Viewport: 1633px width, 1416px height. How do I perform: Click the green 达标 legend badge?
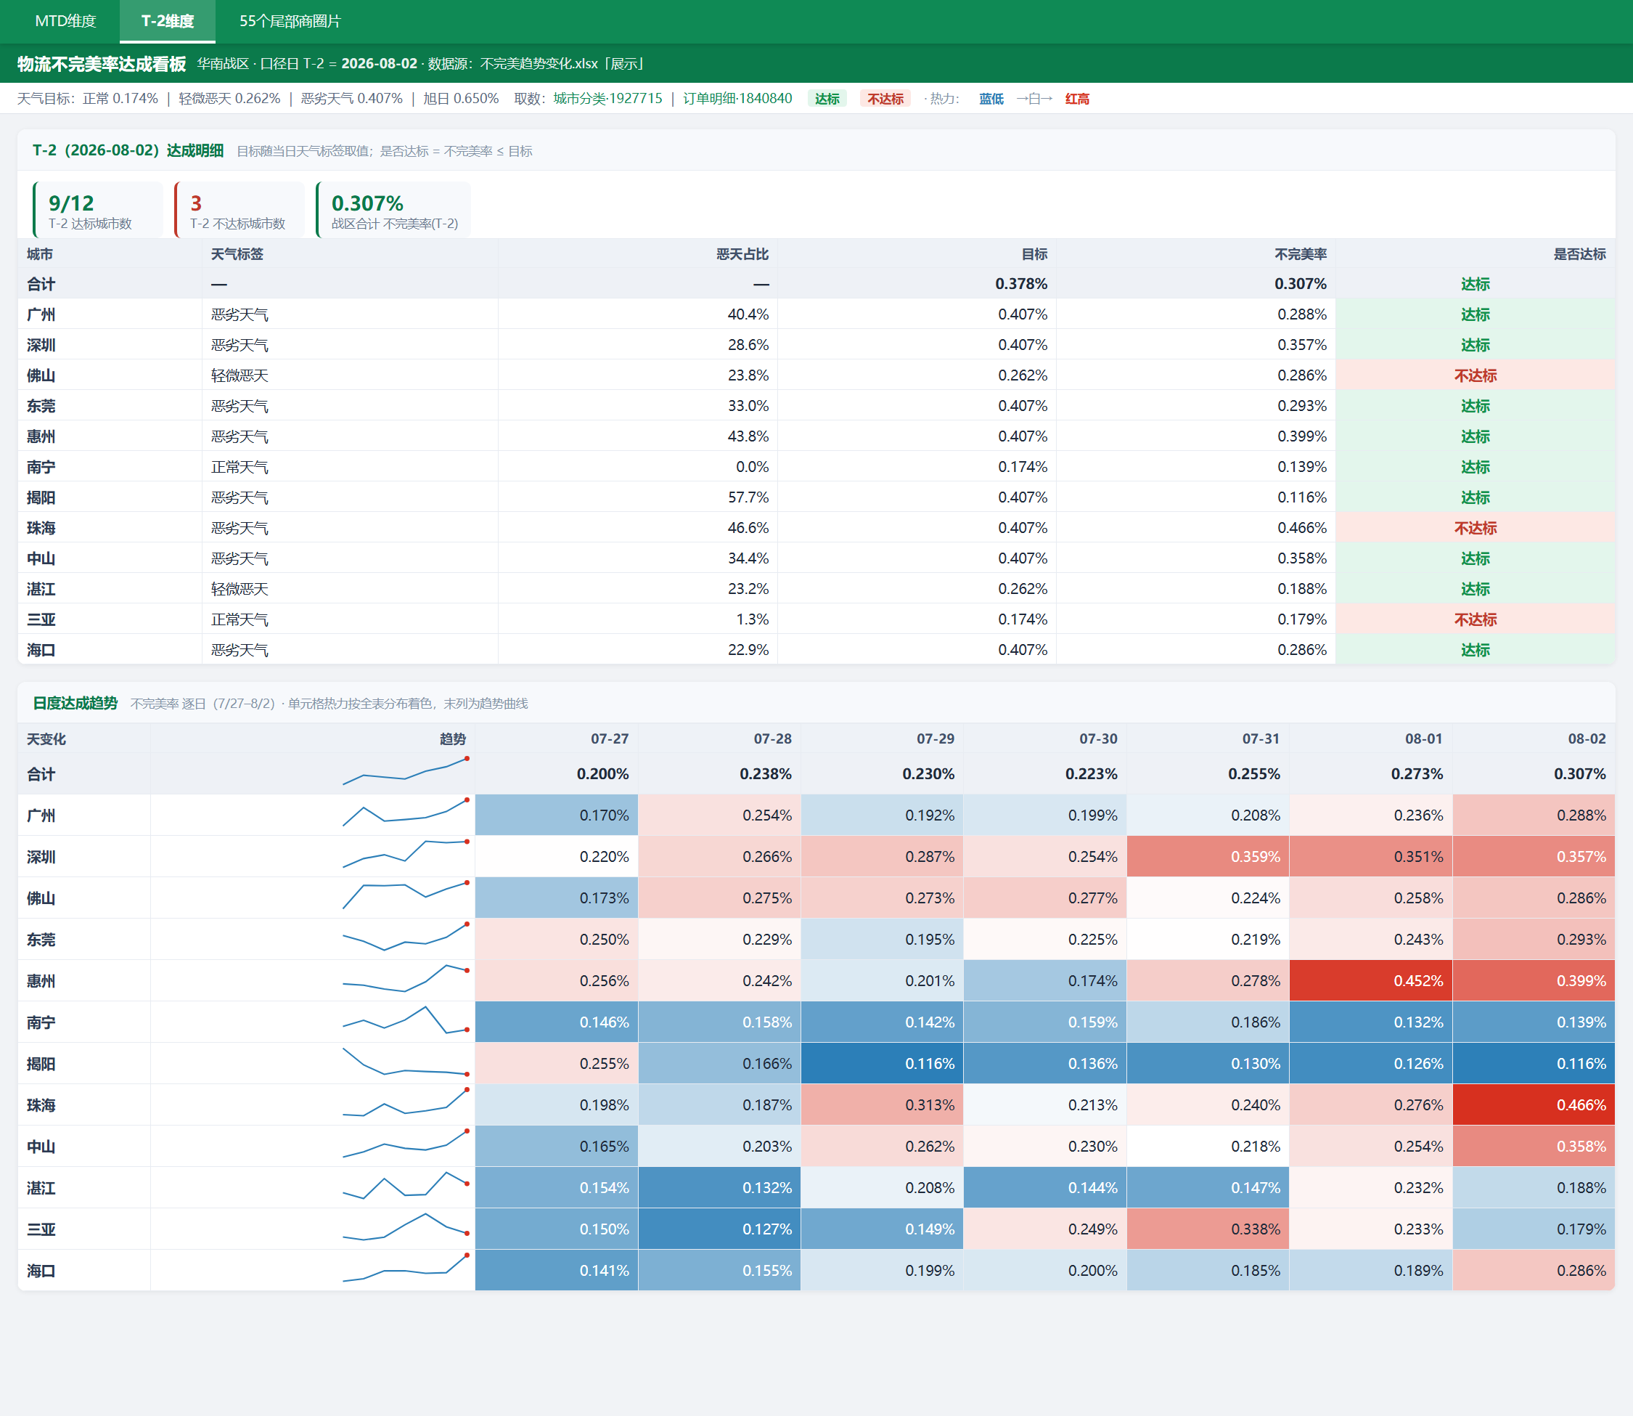click(827, 99)
